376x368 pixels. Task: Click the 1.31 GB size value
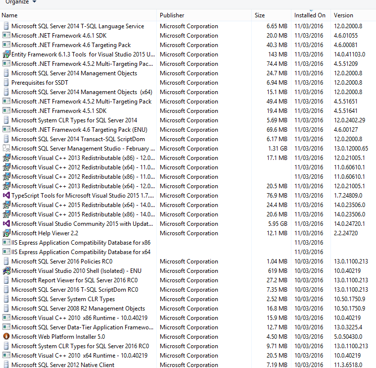pyautogui.click(x=278, y=149)
